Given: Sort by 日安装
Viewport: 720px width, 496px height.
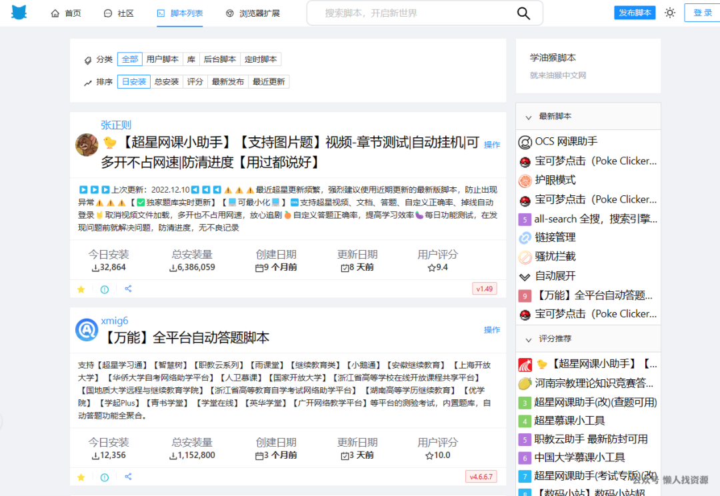Looking at the screenshot, I should pos(133,82).
